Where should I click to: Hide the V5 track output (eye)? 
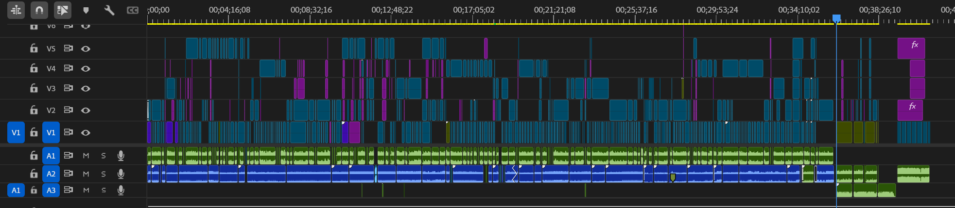tap(86, 48)
